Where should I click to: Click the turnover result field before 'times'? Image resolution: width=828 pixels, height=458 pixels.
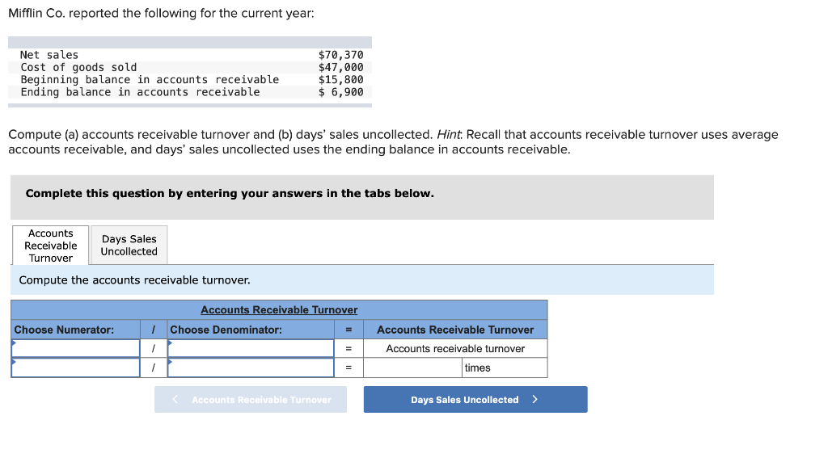[x=413, y=368]
